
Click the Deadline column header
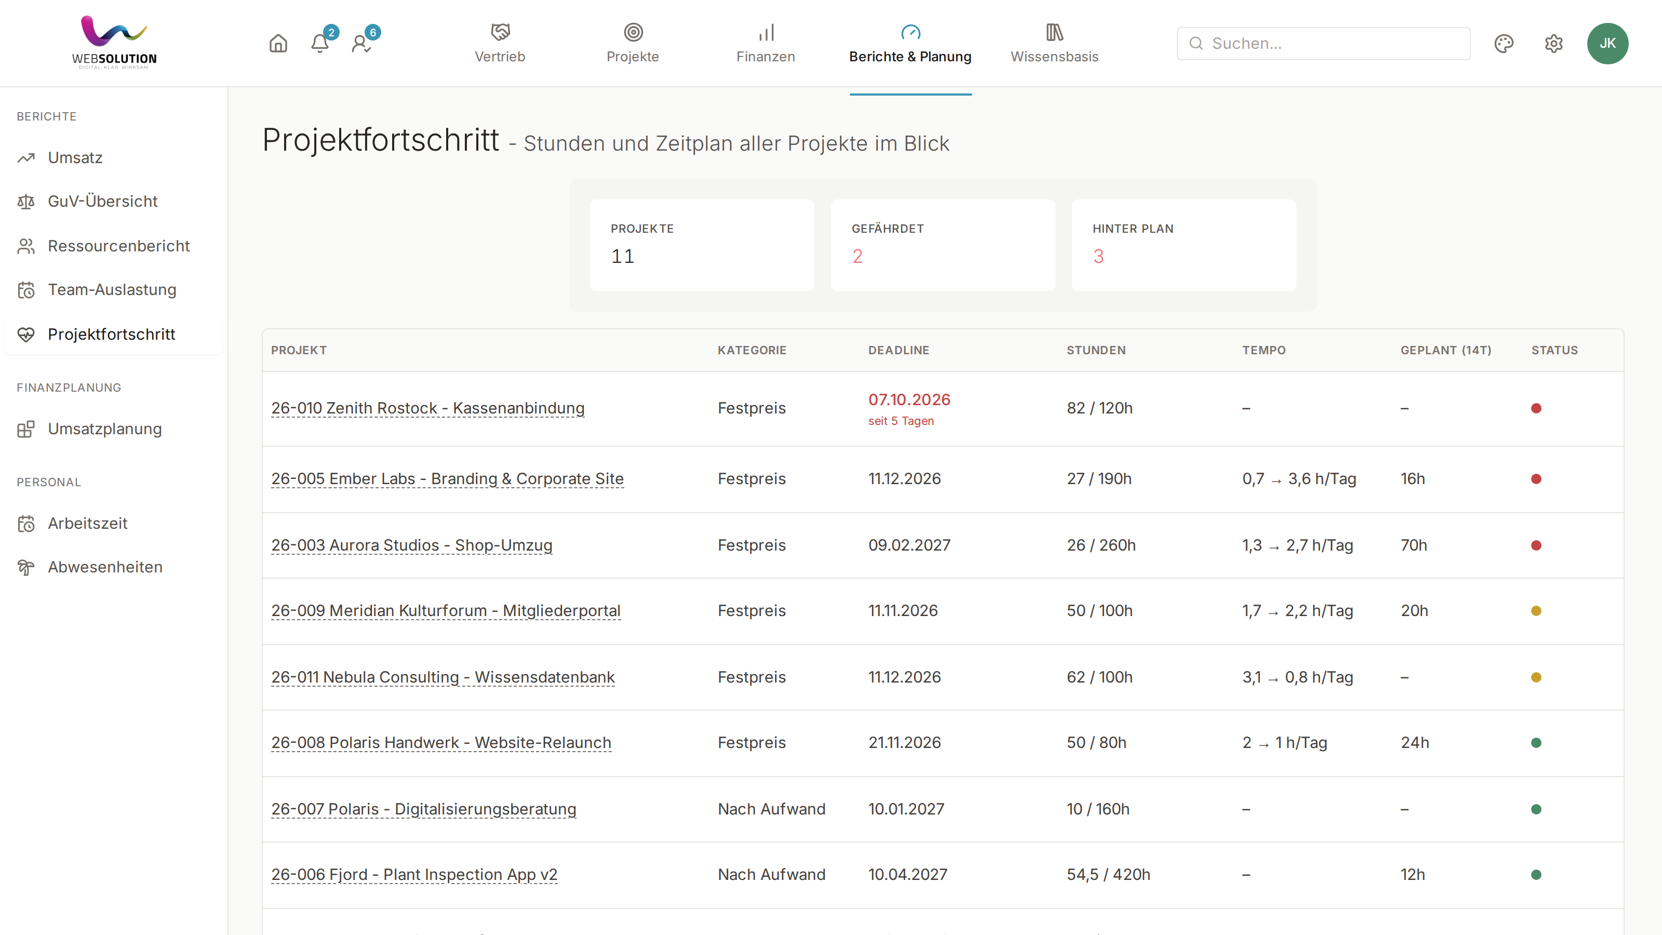(x=899, y=351)
